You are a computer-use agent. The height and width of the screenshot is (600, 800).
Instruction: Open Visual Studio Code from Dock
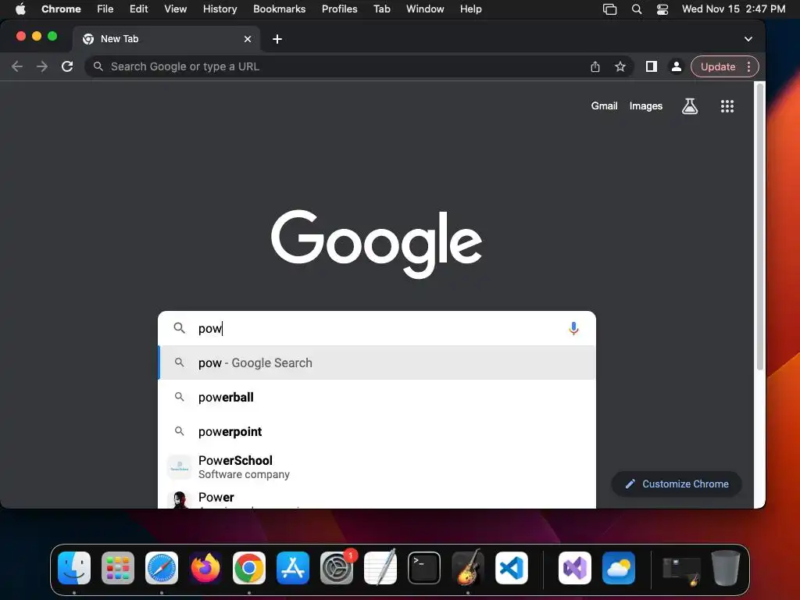[512, 568]
